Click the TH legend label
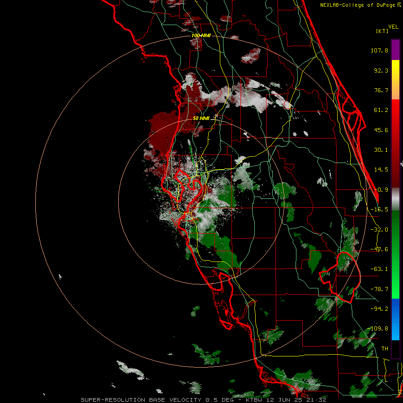403x403 pixels. coord(385,349)
